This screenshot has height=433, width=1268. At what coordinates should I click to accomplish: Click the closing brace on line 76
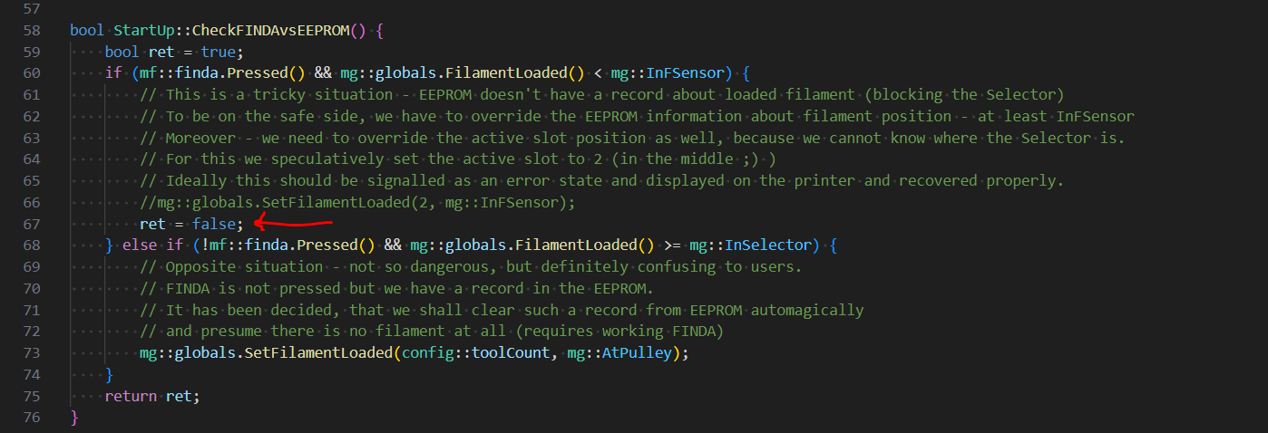tap(74, 418)
